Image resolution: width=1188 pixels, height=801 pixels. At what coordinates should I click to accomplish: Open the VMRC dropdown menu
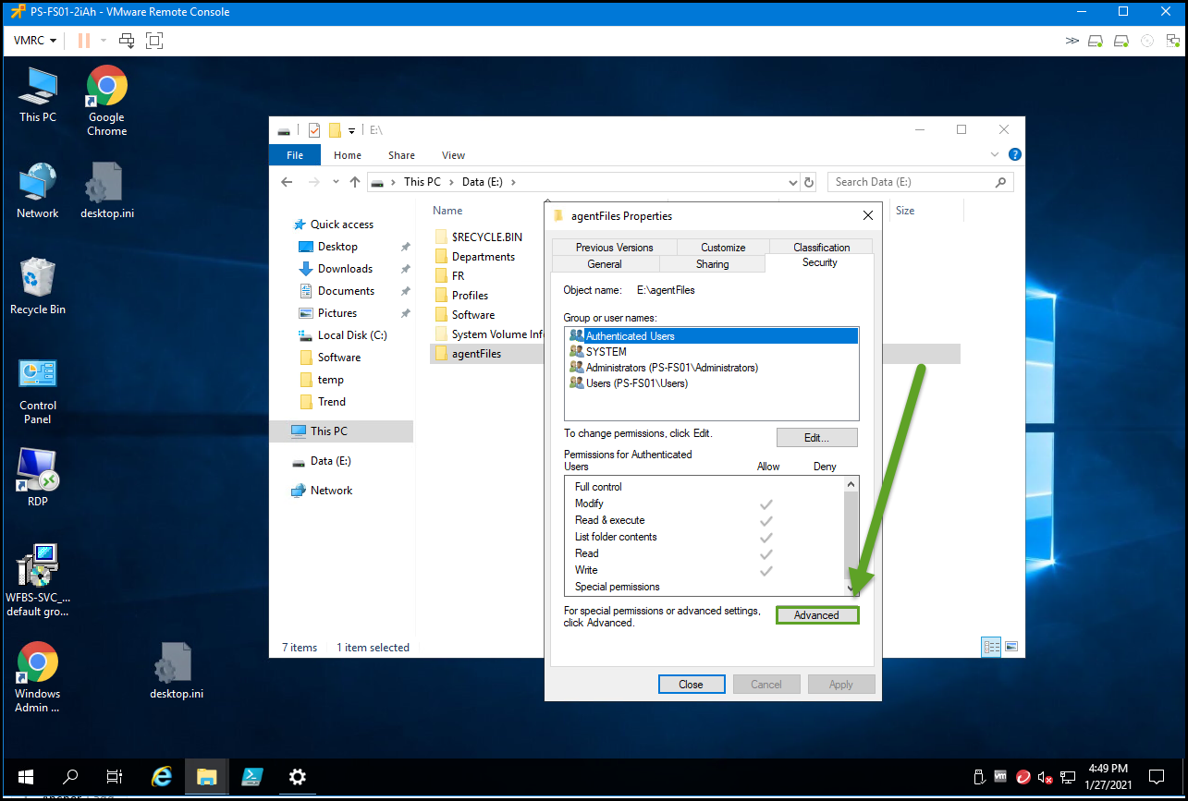36,41
